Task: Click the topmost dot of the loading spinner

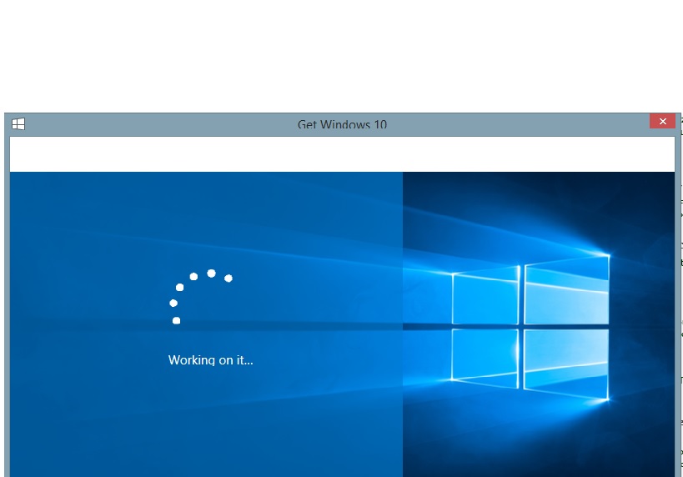Action: pyautogui.click(x=212, y=274)
